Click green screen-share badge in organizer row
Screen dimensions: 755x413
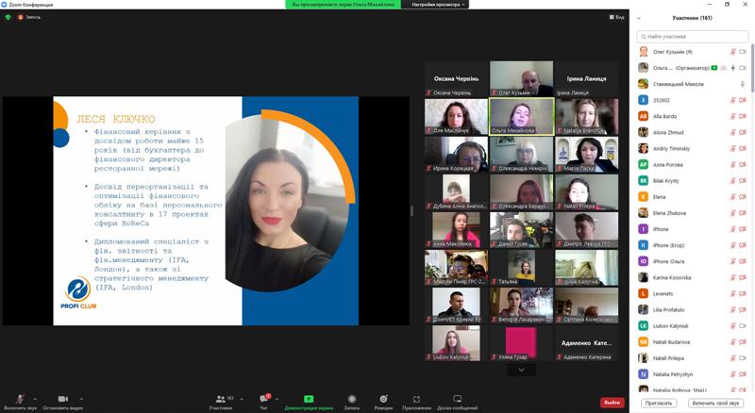coord(714,68)
